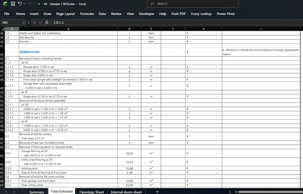The image size is (303, 194).
Task: Click the Insert Function fx icon
Action: click(47, 22)
